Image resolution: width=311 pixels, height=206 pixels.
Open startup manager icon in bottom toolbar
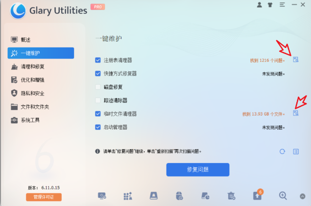102,196
